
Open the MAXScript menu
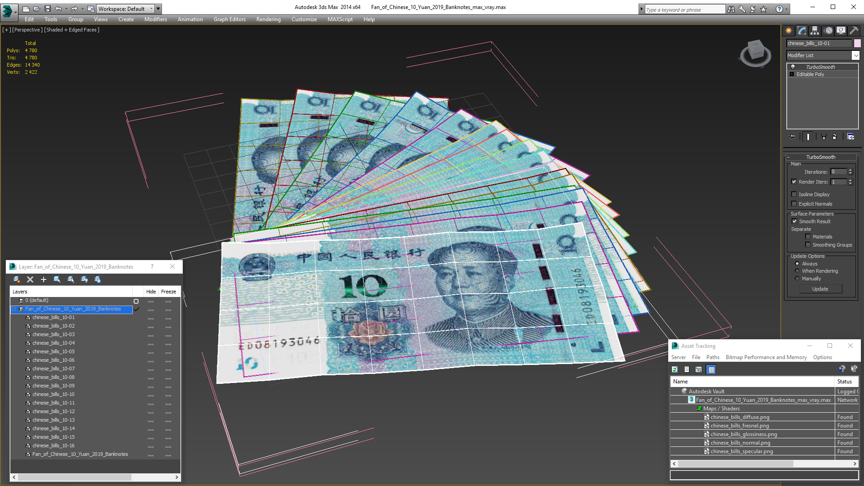(x=340, y=19)
